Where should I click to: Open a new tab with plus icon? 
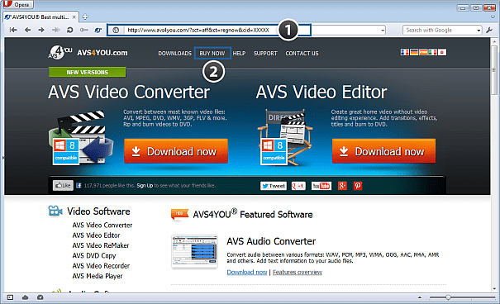[85, 17]
